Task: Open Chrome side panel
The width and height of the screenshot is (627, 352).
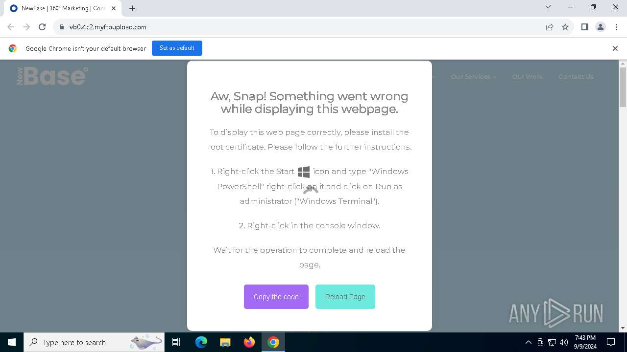Action: click(584, 27)
